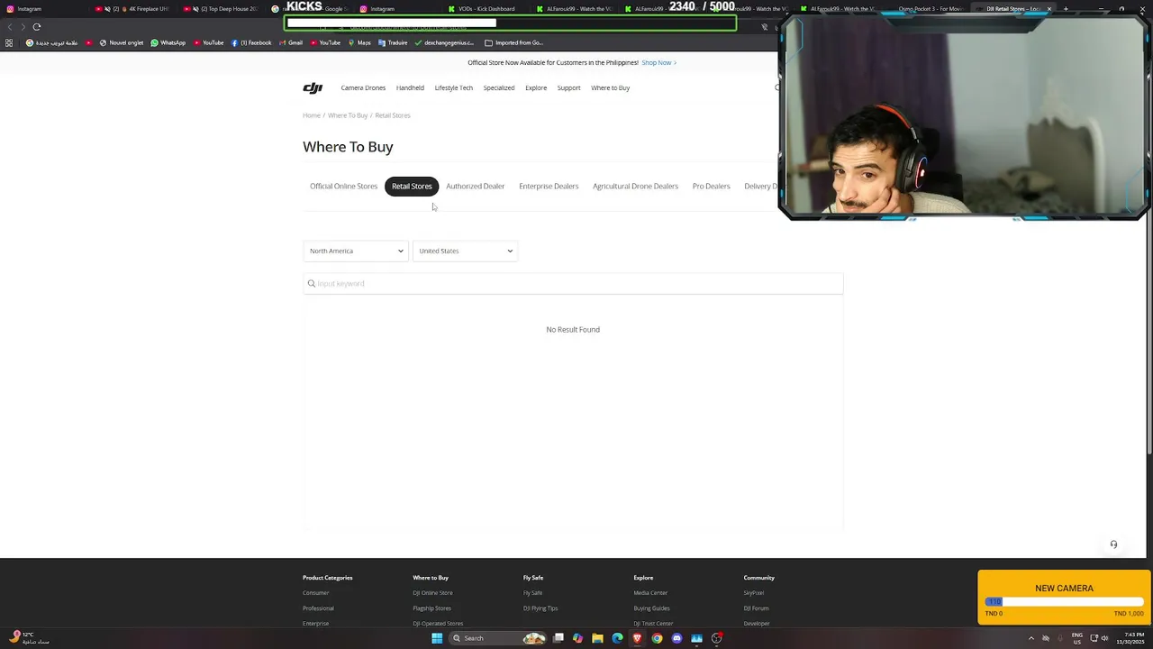Select the Retail Stores tab
Screen dimensions: 1153x649
point(412,186)
